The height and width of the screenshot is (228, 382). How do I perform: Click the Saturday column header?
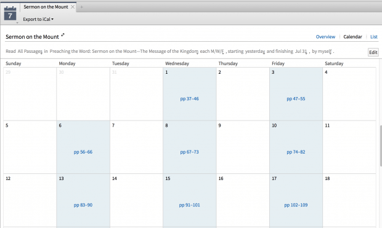(x=334, y=63)
